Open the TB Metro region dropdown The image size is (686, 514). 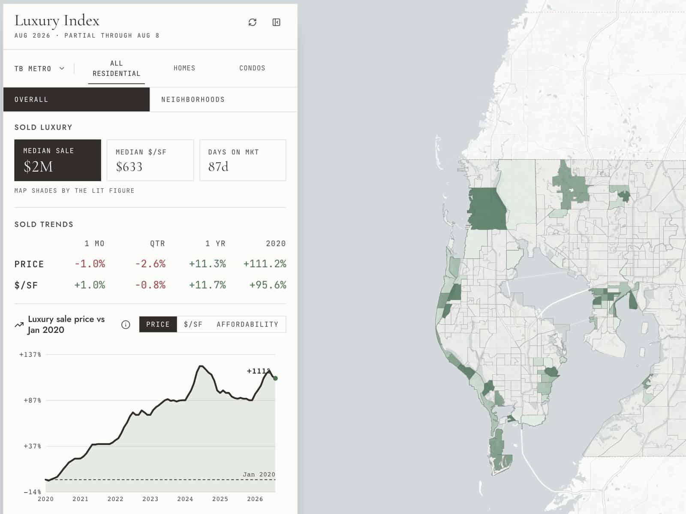coord(39,69)
